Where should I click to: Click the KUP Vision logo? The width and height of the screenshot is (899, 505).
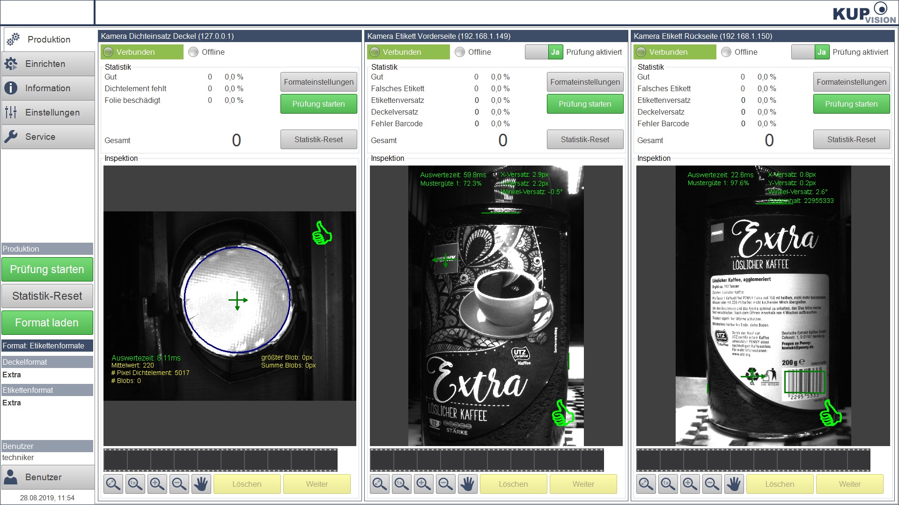point(864,13)
